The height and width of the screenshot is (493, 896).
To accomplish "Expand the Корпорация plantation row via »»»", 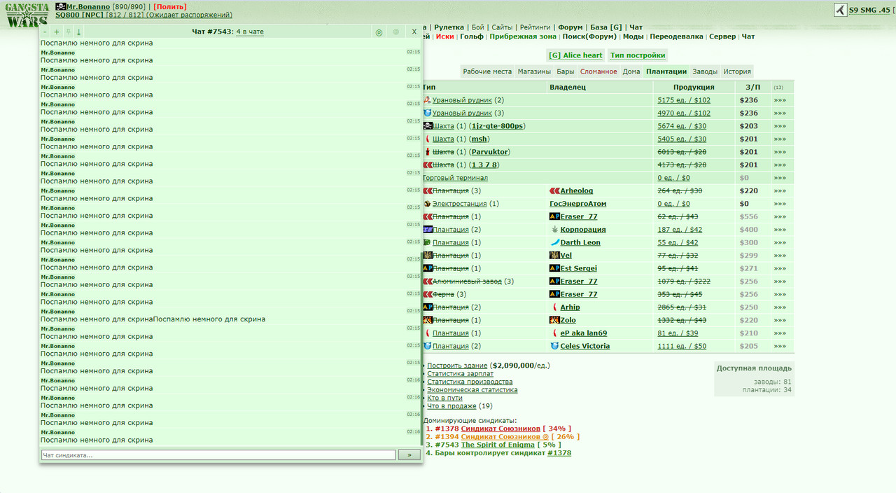I will click(780, 230).
